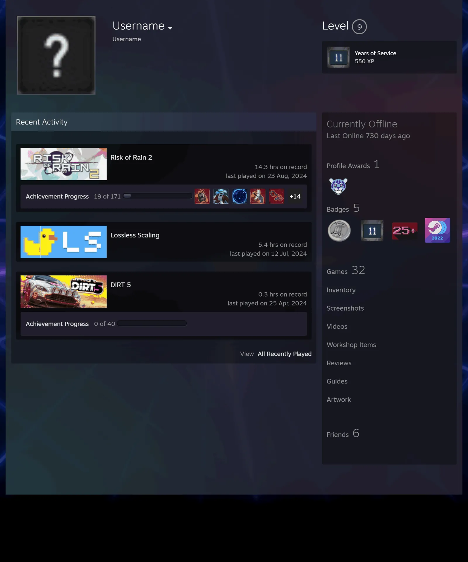
Task: Click the blue leopard profile award icon
Action: click(338, 186)
